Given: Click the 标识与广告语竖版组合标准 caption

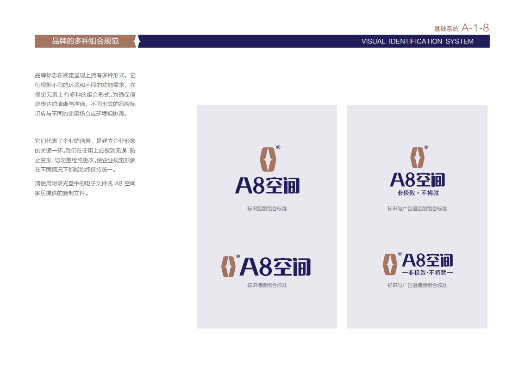Looking at the screenshot, I should (x=417, y=208).
